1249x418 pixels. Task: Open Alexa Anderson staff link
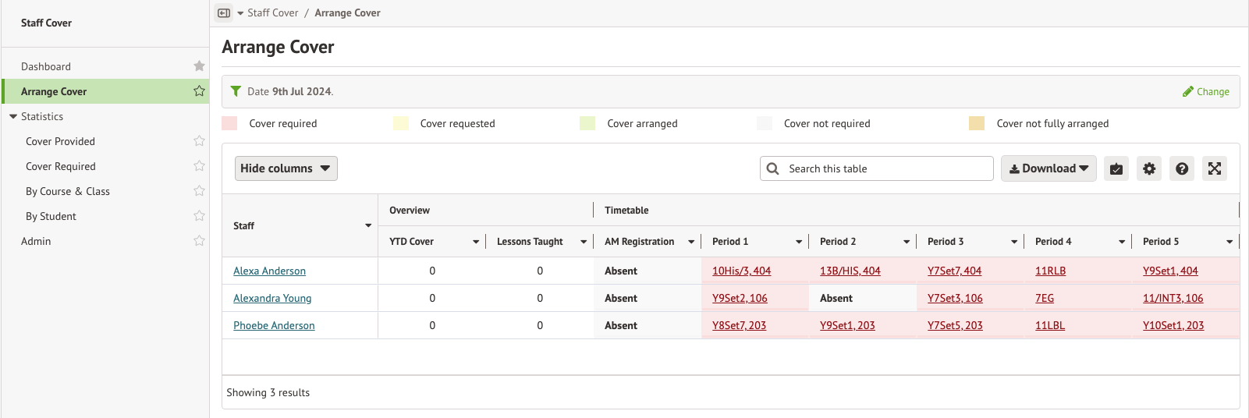tap(269, 271)
